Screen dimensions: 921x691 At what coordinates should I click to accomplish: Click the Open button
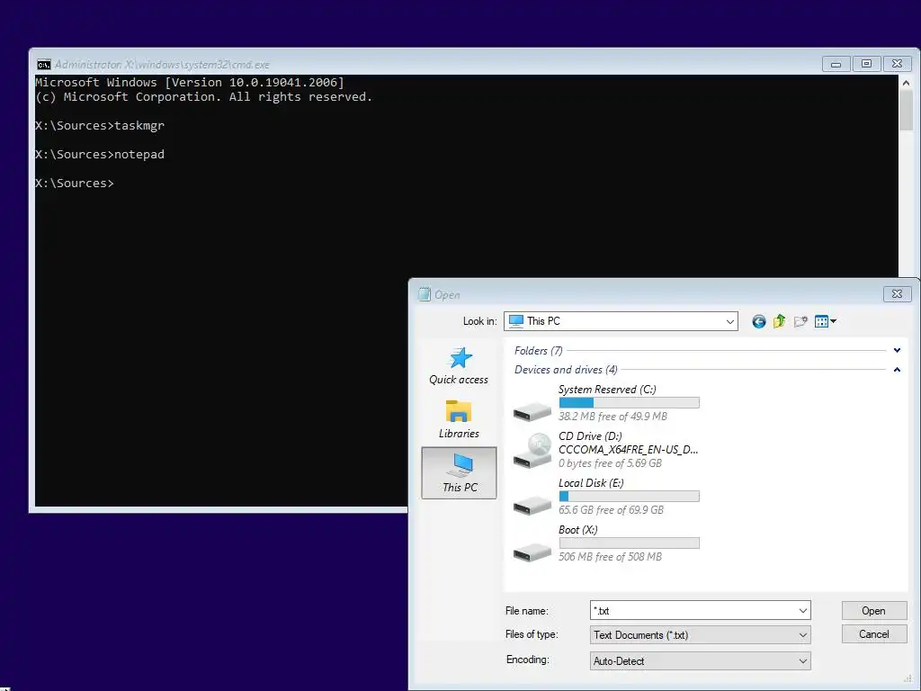[874, 611]
